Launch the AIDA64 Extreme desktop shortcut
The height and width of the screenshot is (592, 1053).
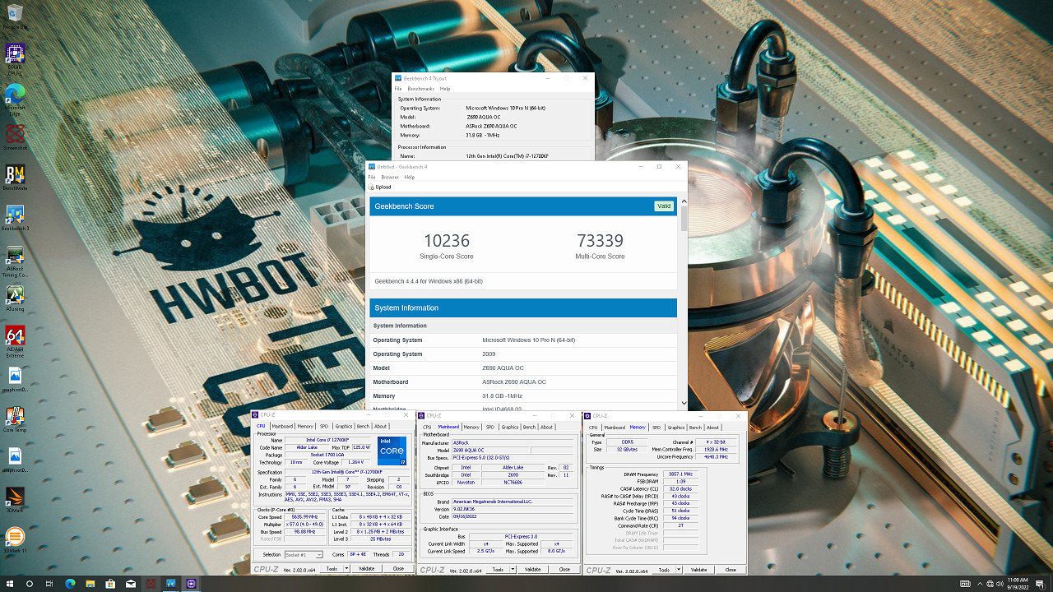(x=15, y=342)
